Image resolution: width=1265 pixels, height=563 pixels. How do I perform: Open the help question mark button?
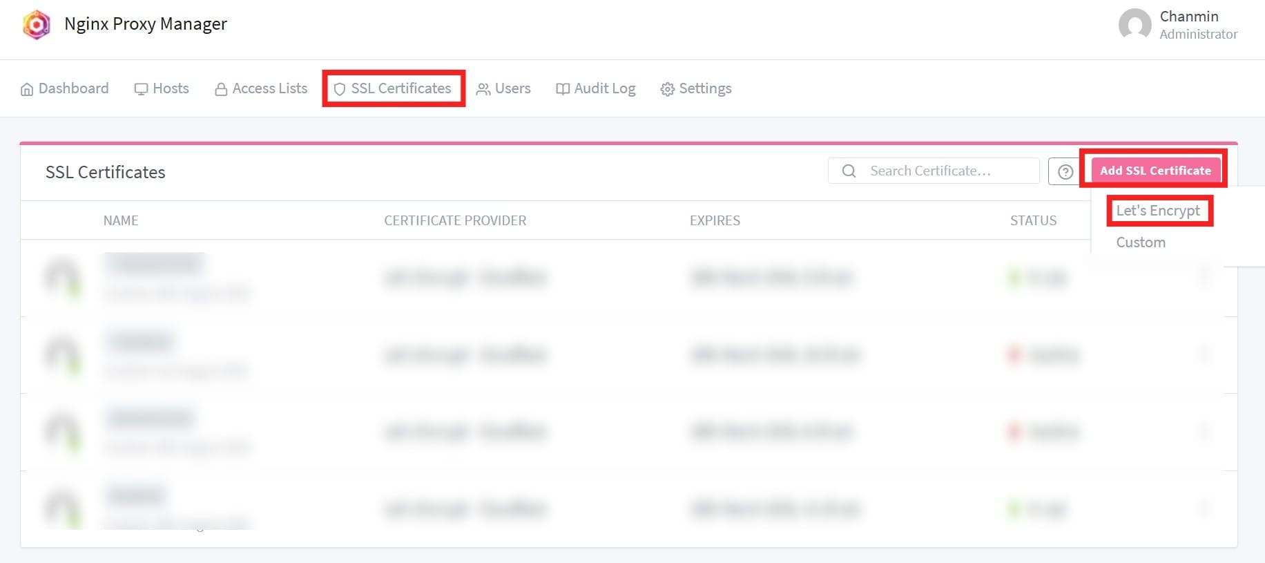pos(1065,171)
